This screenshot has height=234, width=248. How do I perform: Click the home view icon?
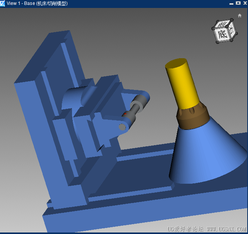point(240,15)
